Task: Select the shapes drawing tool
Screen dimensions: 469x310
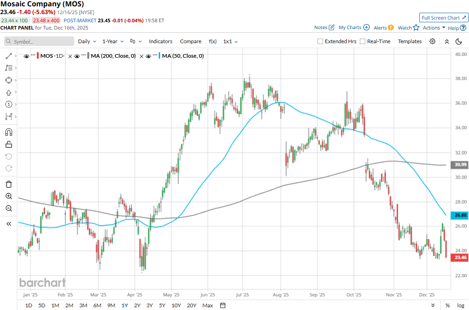Action: [x=9, y=80]
